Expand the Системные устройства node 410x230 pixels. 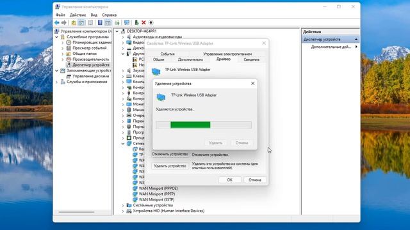123,205
